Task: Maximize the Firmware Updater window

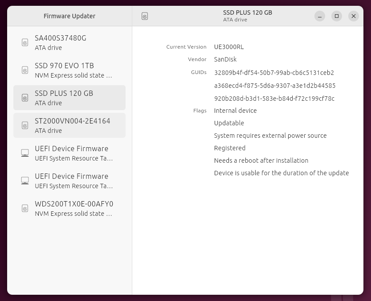Action: (x=337, y=16)
